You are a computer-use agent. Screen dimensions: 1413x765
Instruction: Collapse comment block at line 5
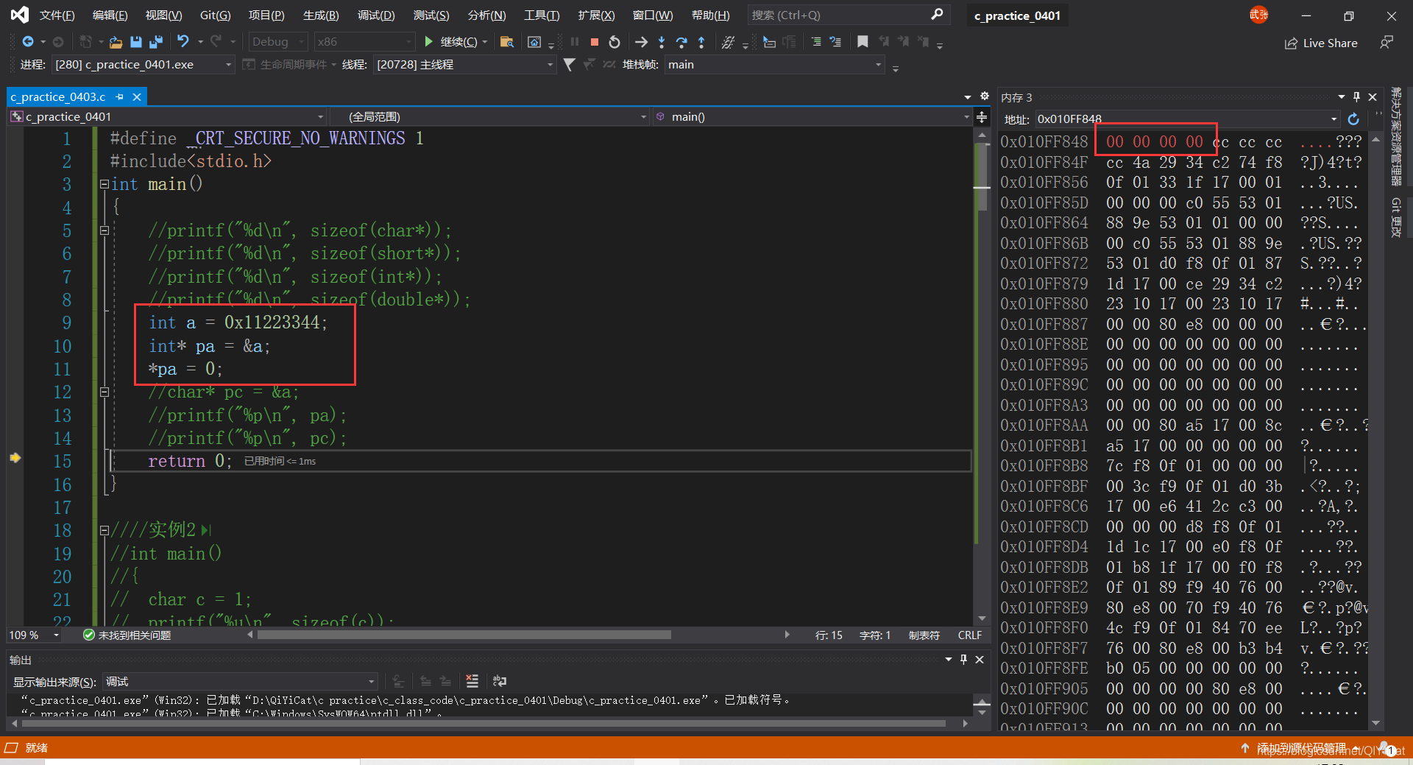point(105,230)
